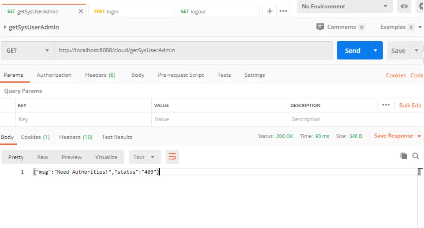The width and height of the screenshot is (424, 228).
Task: Click the query param Value field
Action: (220, 119)
